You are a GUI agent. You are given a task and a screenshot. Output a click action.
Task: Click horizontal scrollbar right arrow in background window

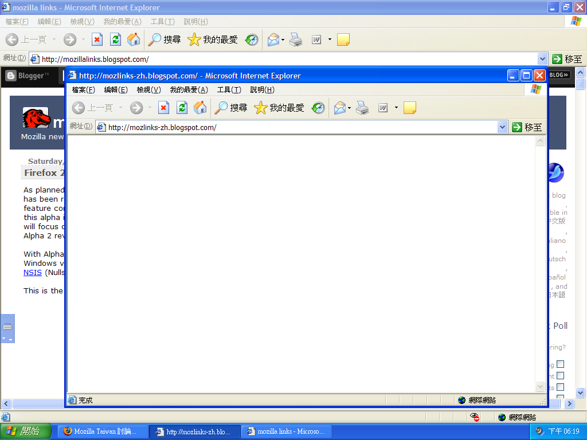tap(569, 404)
